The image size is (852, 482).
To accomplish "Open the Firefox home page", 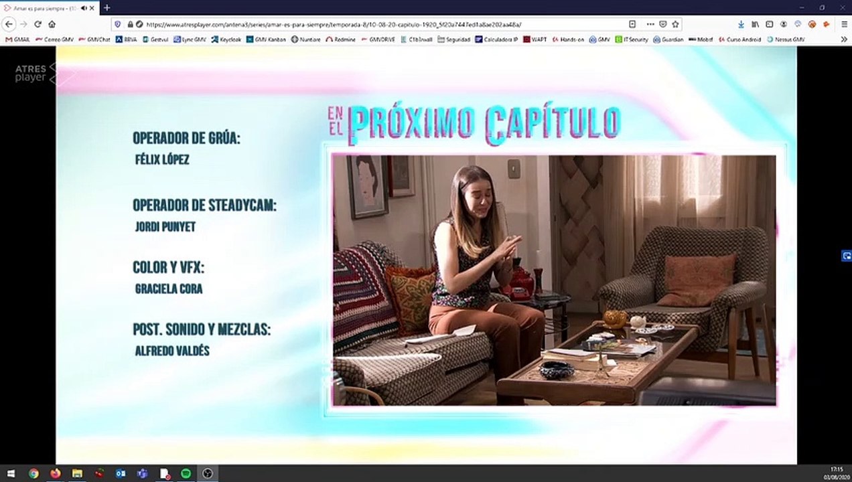I will tap(52, 24).
